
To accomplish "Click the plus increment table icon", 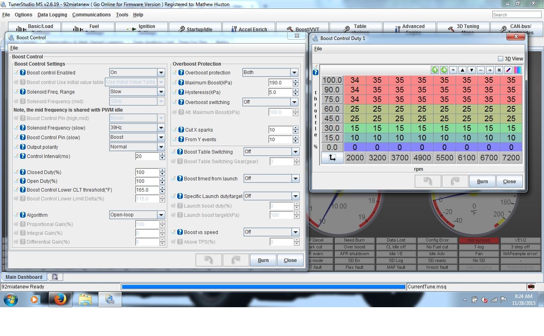I will pos(490,70).
